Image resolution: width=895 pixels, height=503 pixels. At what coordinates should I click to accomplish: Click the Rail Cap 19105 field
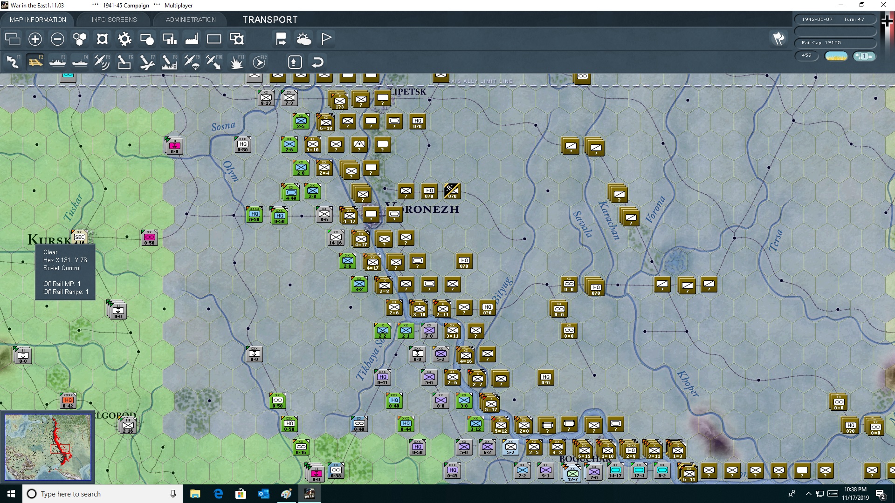point(834,43)
